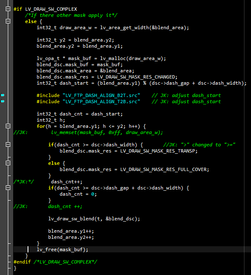Click the lv_malloc(draw_area_w) call
Viewport: 251px width, 275px height.
tap(131, 58)
